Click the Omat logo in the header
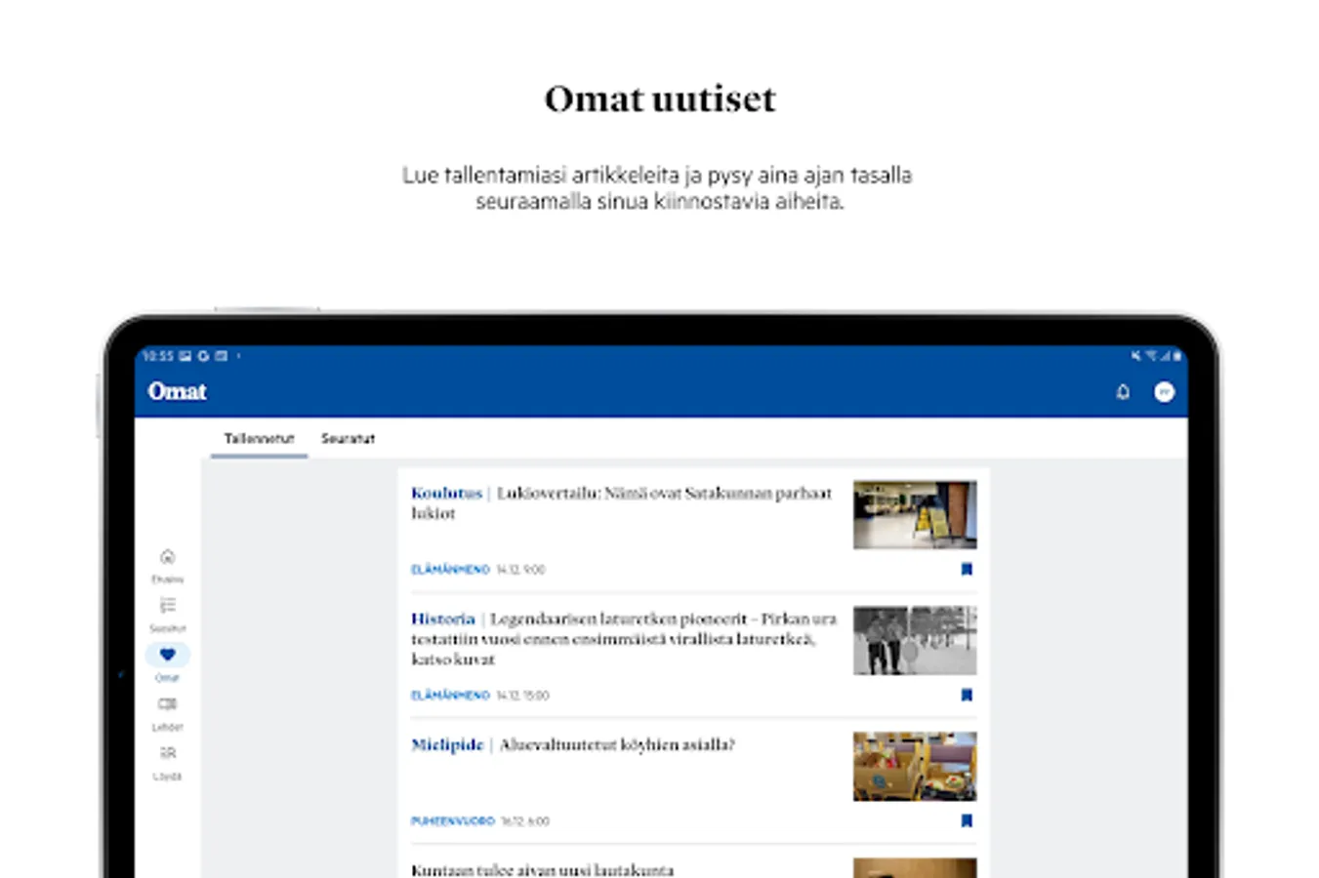This screenshot has width=1319, height=878. click(x=177, y=390)
